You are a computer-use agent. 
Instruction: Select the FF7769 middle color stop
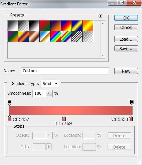point(64,118)
